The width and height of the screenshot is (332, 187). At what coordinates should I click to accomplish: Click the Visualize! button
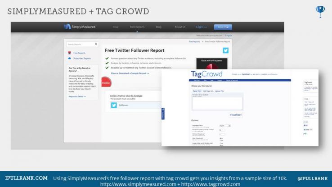[x=235, y=115]
